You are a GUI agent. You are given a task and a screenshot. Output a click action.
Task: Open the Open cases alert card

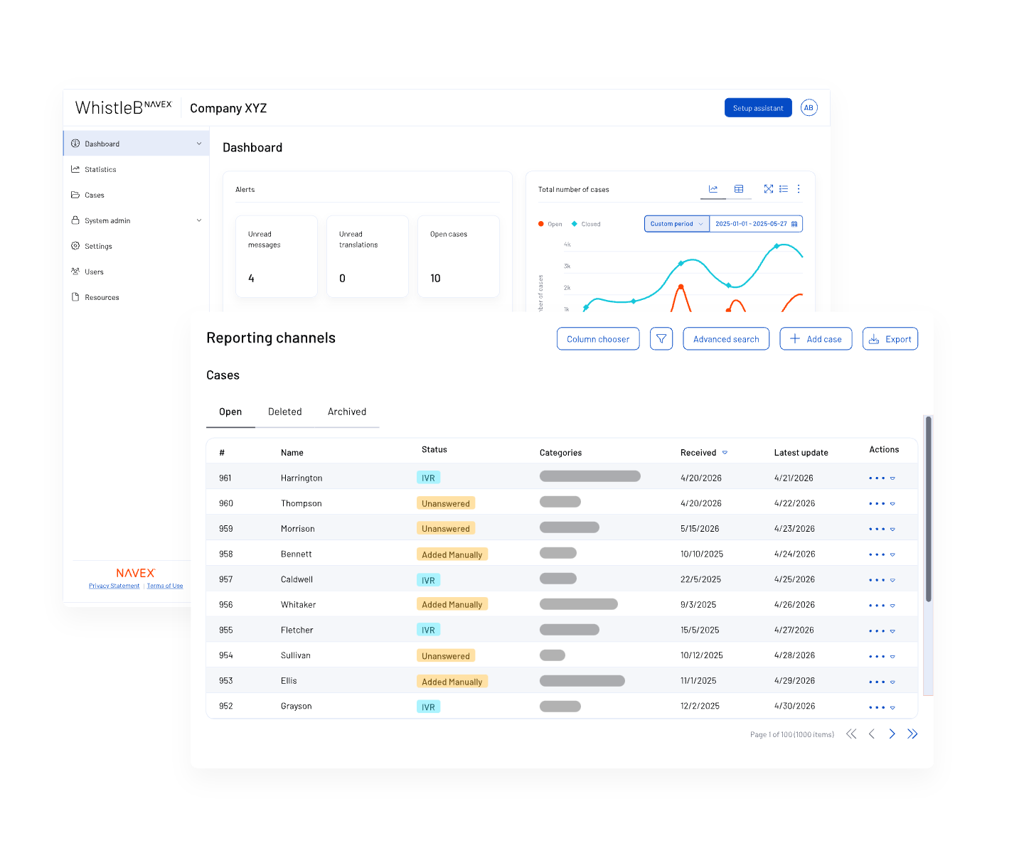click(459, 257)
